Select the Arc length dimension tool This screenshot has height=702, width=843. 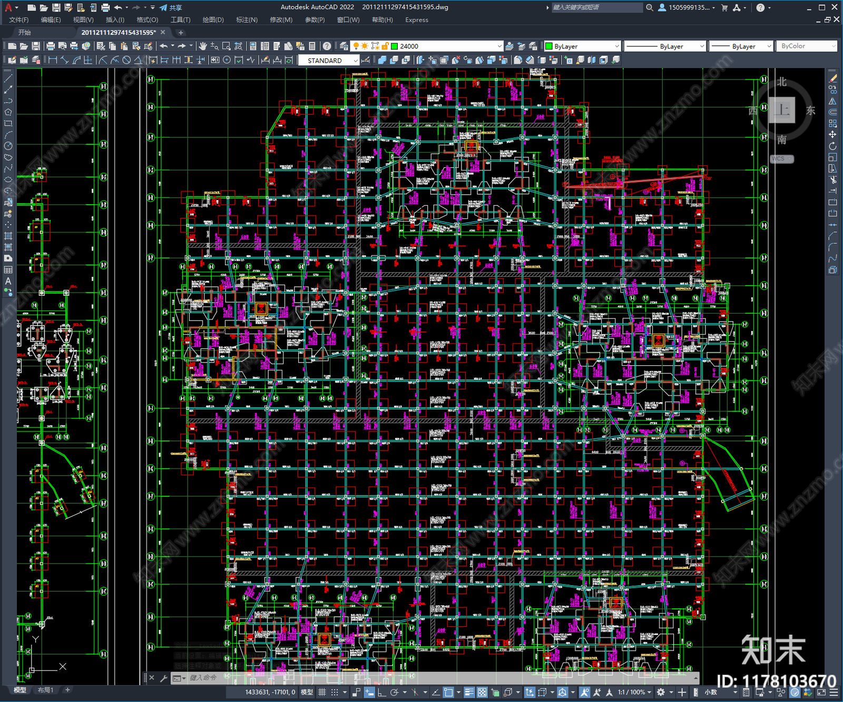[x=76, y=60]
